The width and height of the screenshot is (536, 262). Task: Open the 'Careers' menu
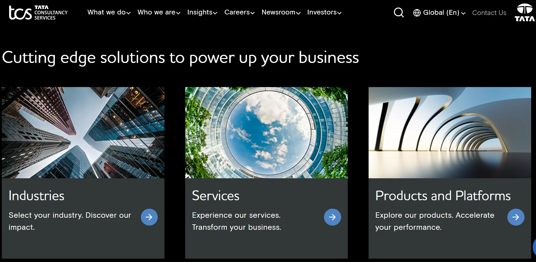239,12
